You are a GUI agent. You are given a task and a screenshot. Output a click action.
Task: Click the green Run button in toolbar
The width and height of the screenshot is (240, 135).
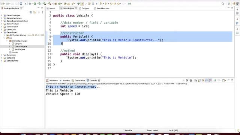tap(35, 4)
